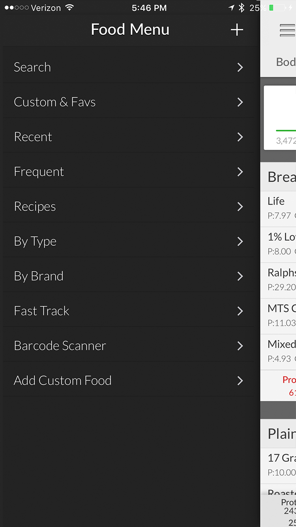Click the chevron beside Recipes
Image resolution: width=296 pixels, height=527 pixels.
(x=240, y=206)
